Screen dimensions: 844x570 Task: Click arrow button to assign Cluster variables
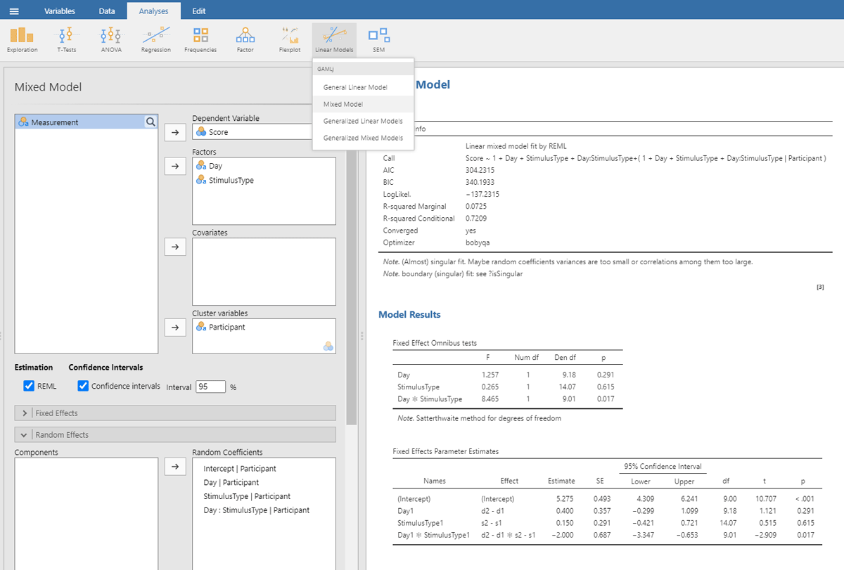175,327
